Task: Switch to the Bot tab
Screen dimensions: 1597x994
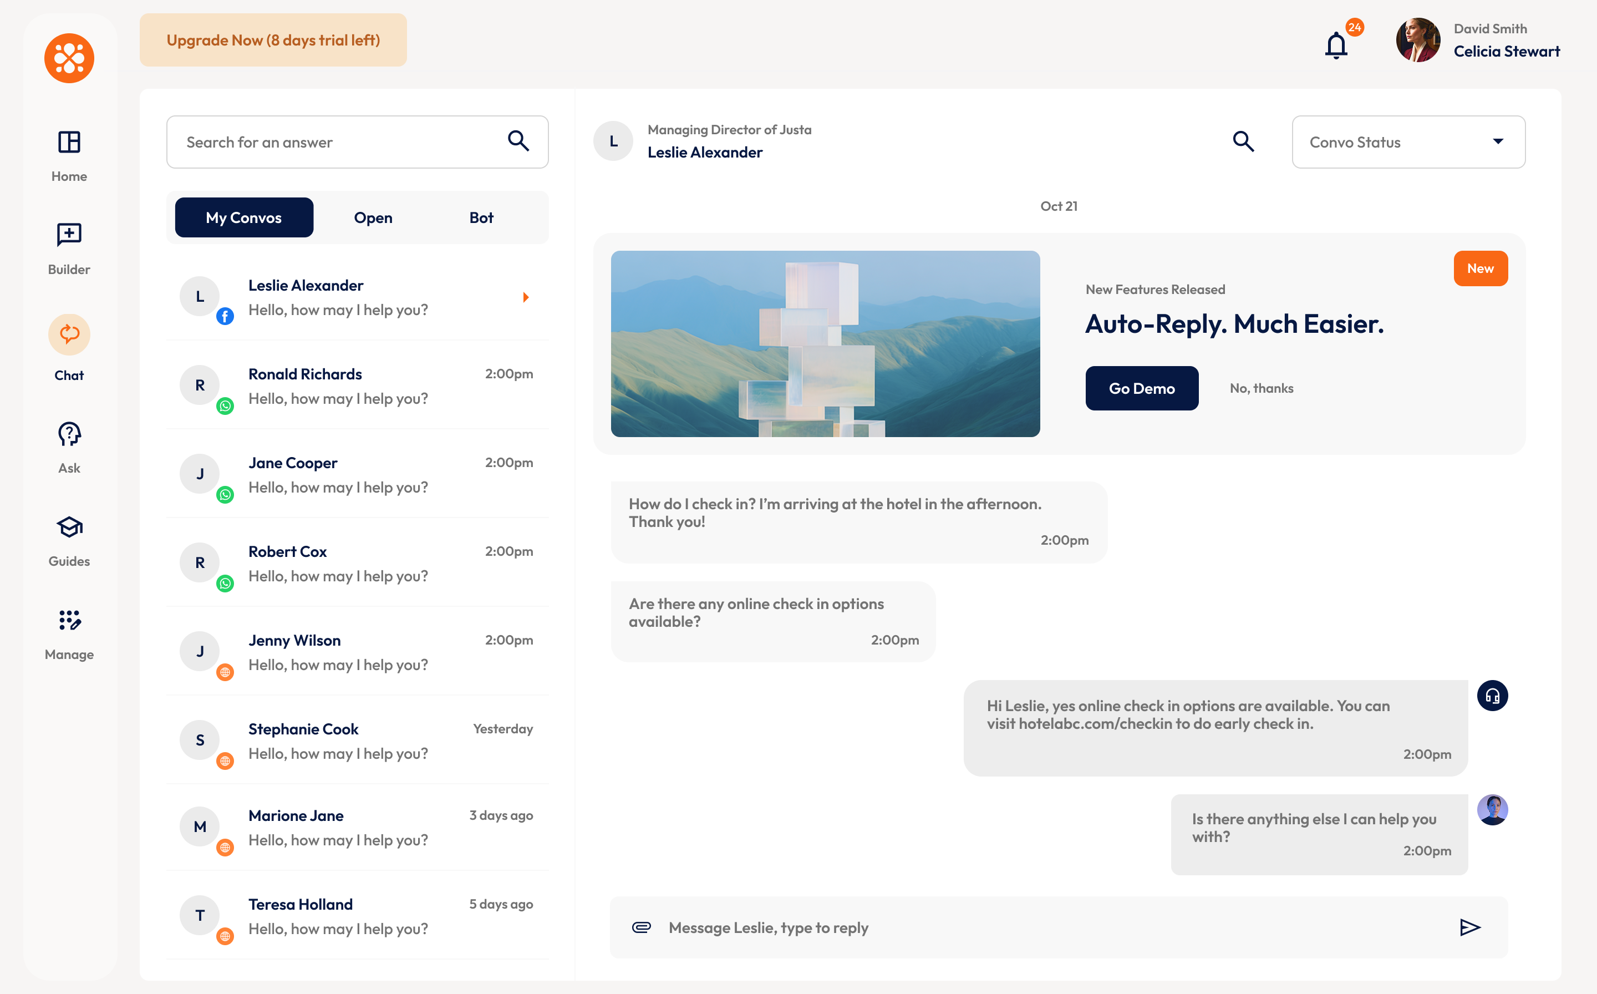Action: (x=481, y=217)
